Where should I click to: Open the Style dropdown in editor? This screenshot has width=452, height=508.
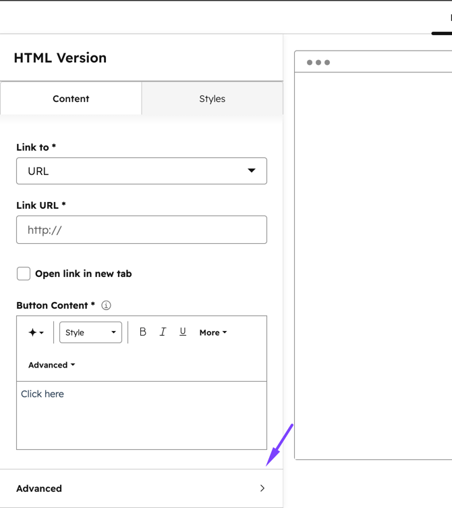point(90,332)
